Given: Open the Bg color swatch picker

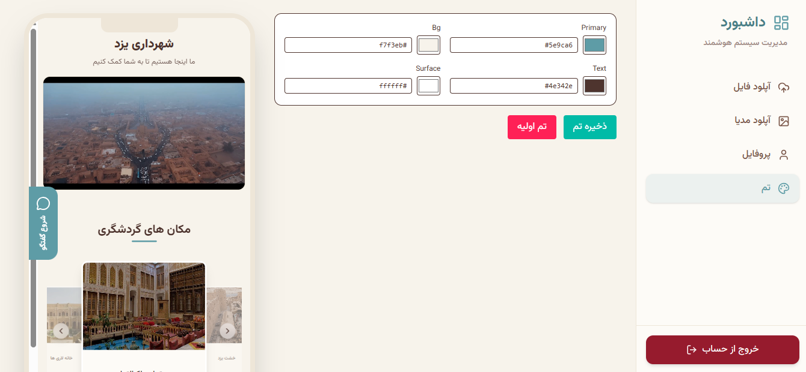Looking at the screenshot, I should pos(428,45).
